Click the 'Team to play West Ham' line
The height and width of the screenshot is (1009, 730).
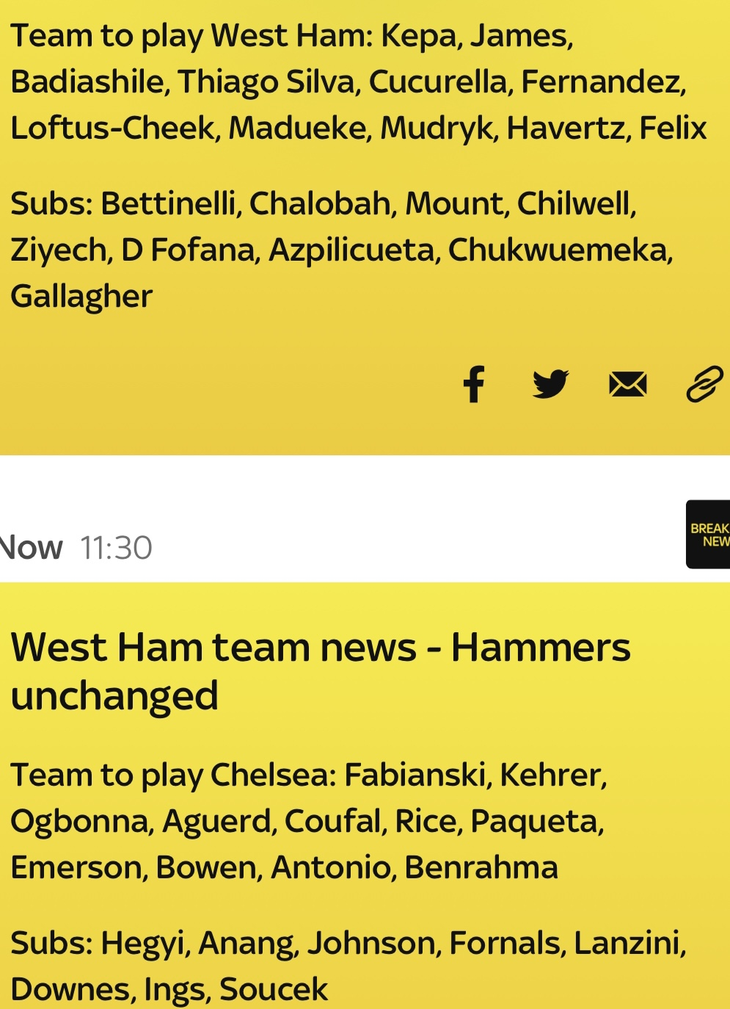(191, 35)
